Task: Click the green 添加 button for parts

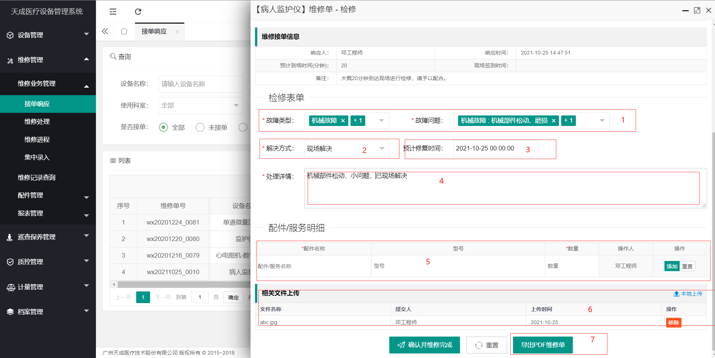Action: tap(672, 266)
